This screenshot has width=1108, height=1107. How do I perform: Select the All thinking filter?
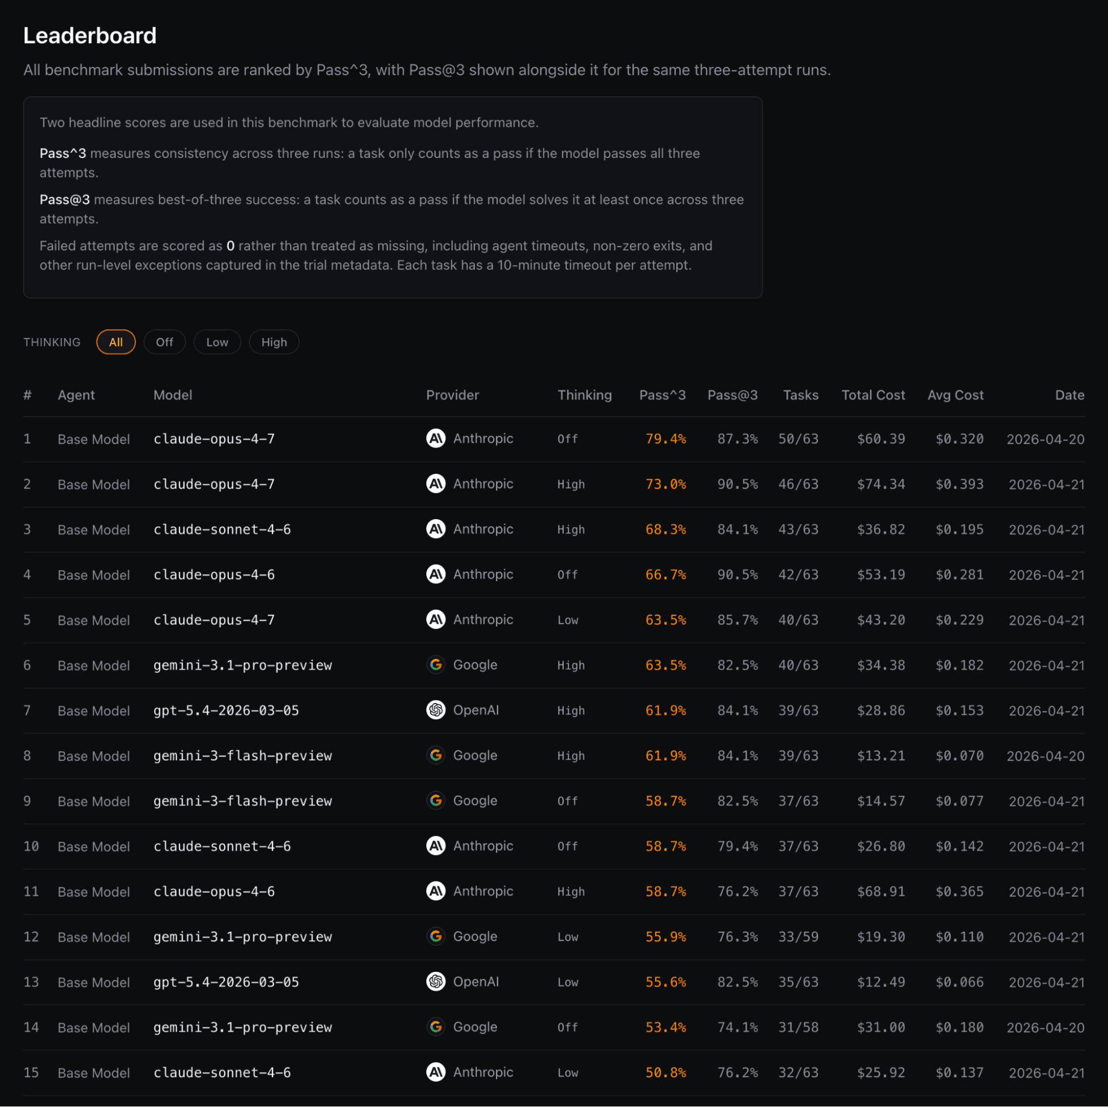click(x=115, y=342)
